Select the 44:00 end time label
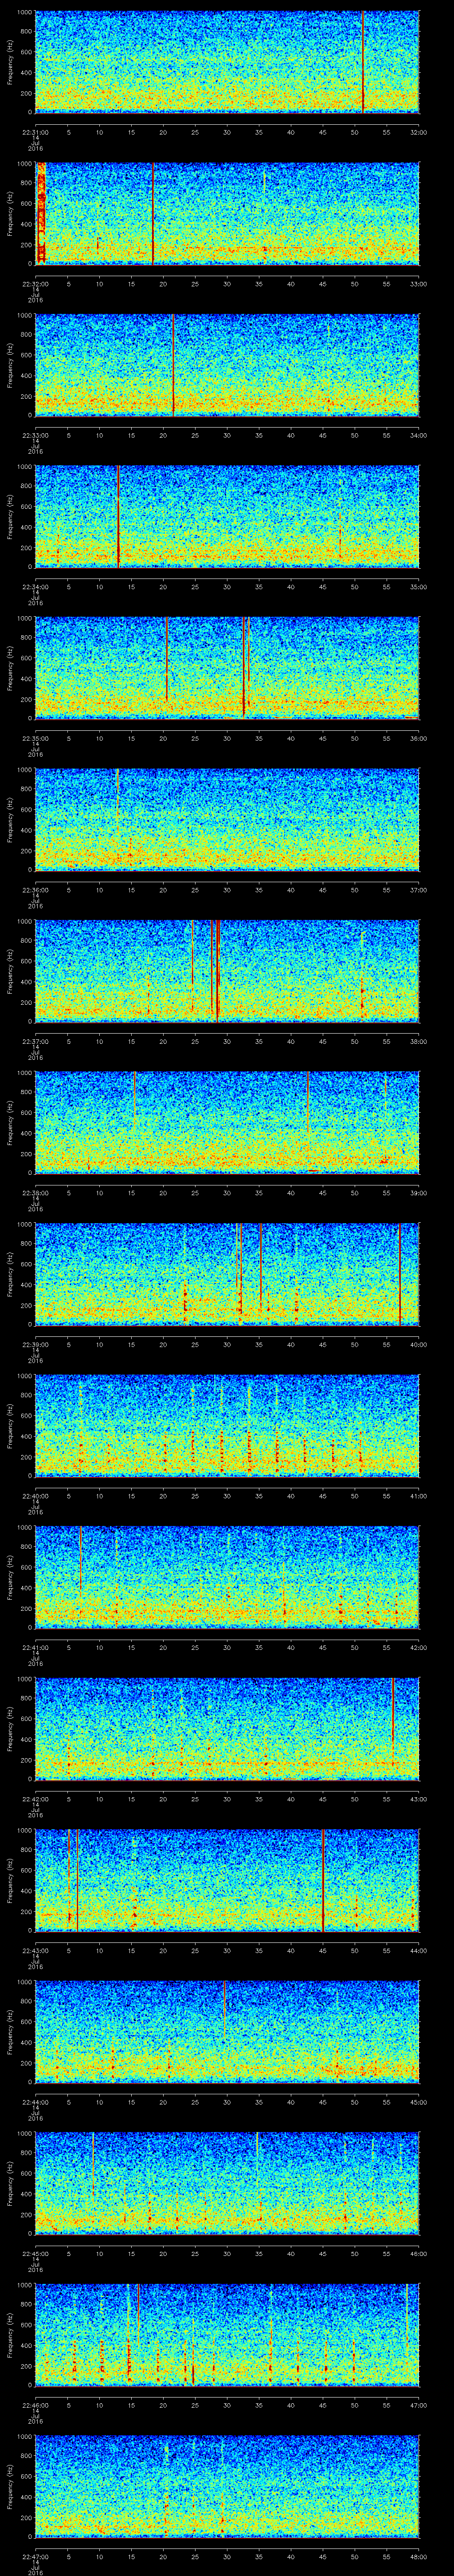This screenshot has height=2576, width=454. [418, 1950]
